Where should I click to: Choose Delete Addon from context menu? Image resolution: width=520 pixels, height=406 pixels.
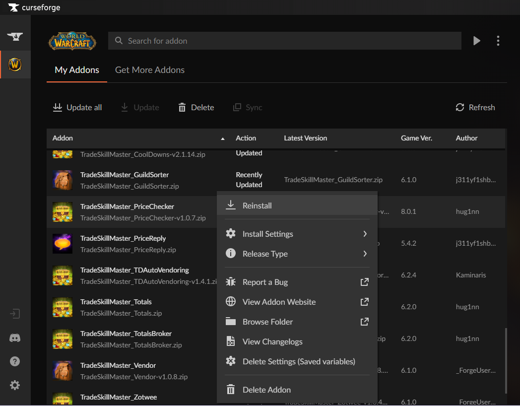(297, 390)
